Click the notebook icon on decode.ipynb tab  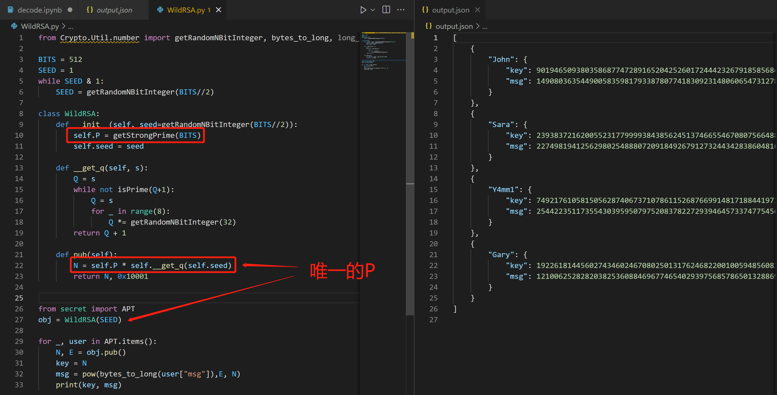pyautogui.click(x=11, y=10)
